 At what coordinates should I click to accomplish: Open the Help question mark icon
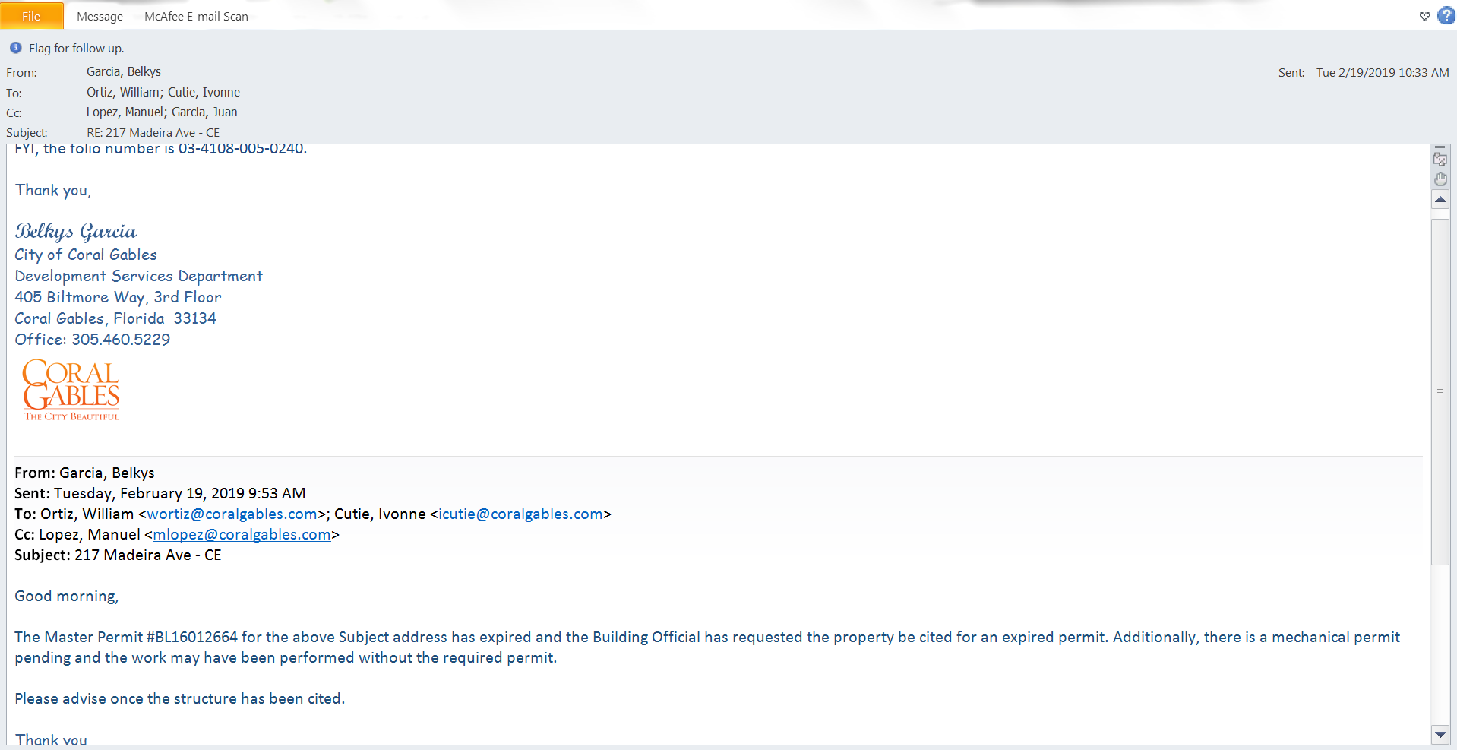pos(1446,16)
